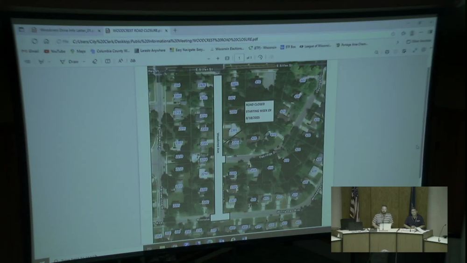Open the Other favorites folder
Viewport: 467px width, 263px height.
click(x=419, y=41)
